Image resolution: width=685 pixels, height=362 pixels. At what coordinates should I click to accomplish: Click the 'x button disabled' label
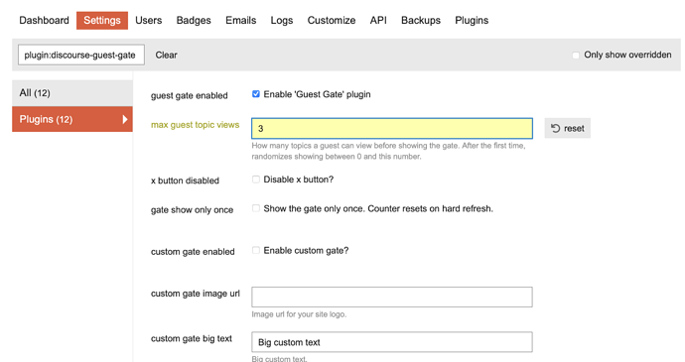click(x=185, y=181)
